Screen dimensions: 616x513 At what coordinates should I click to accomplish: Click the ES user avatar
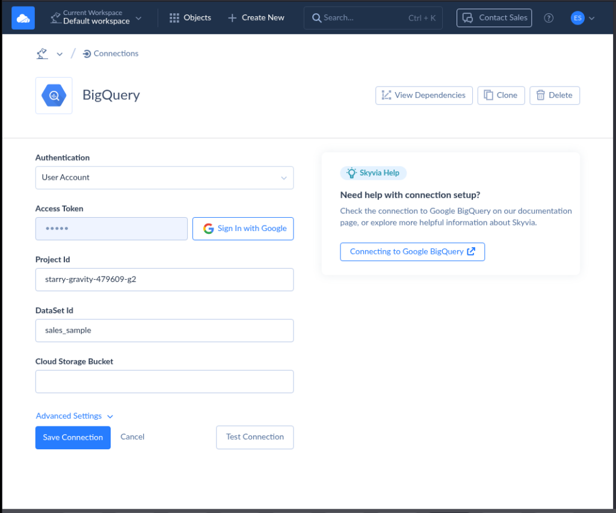pos(578,17)
